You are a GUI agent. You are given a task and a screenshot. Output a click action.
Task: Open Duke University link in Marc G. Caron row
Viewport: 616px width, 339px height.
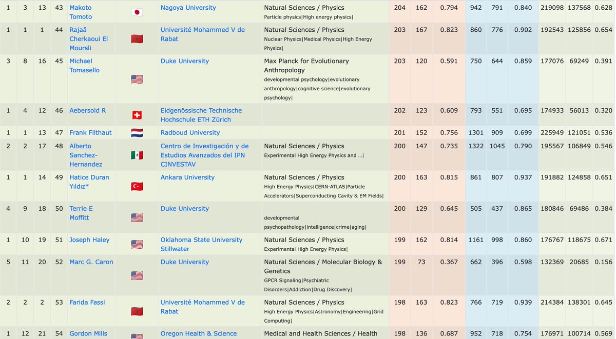(x=185, y=262)
